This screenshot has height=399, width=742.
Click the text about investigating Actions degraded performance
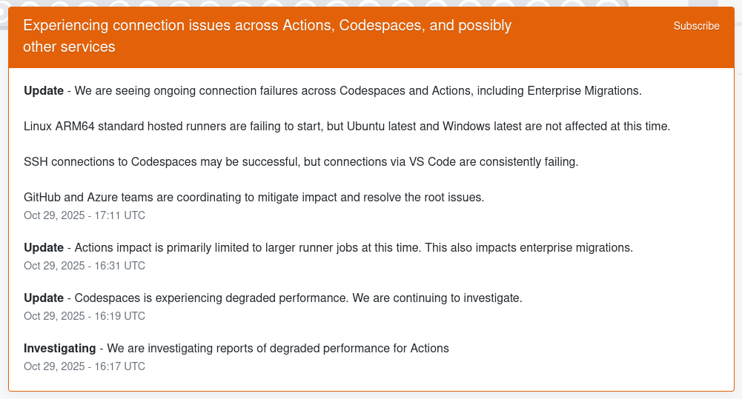click(x=278, y=348)
